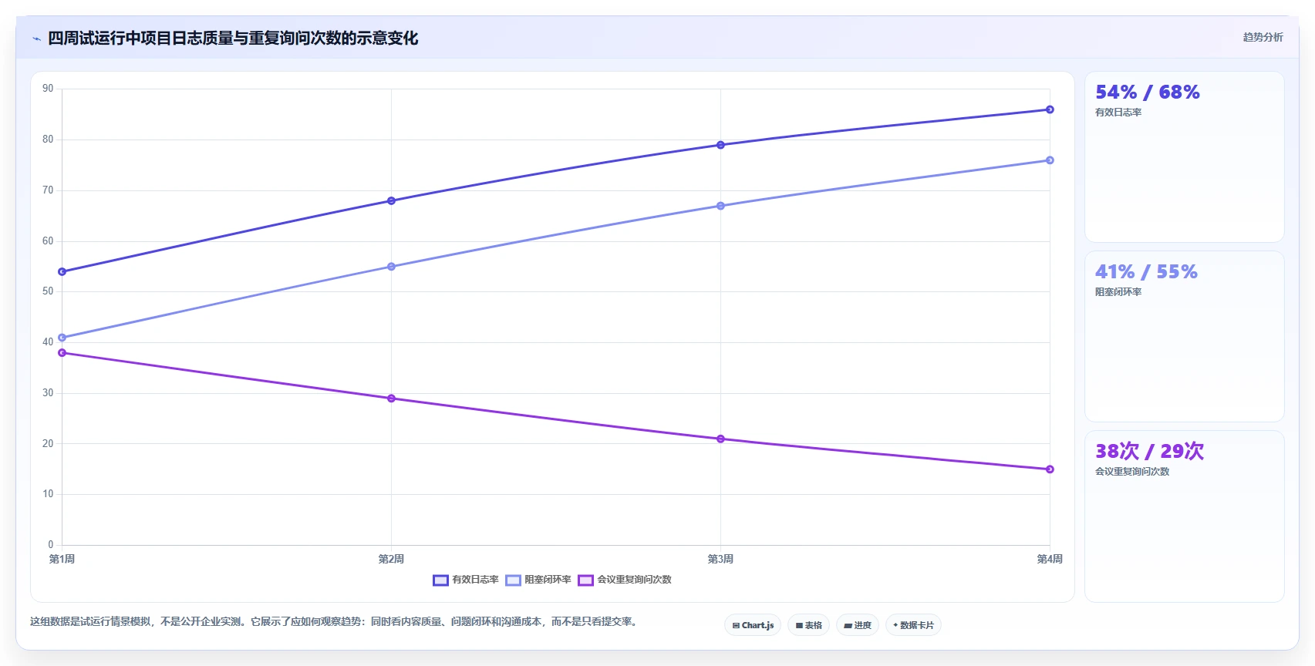1315x666 pixels.
Task: Click the dark blue 有效日志率 legend swatch
Action: (x=440, y=580)
